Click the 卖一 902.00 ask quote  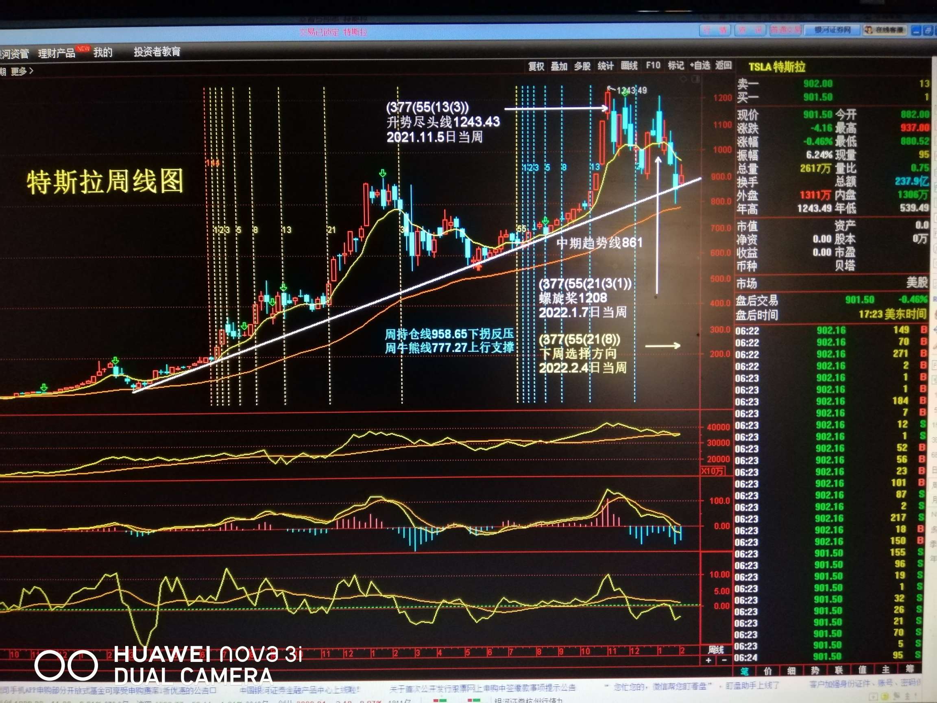[x=832, y=83]
